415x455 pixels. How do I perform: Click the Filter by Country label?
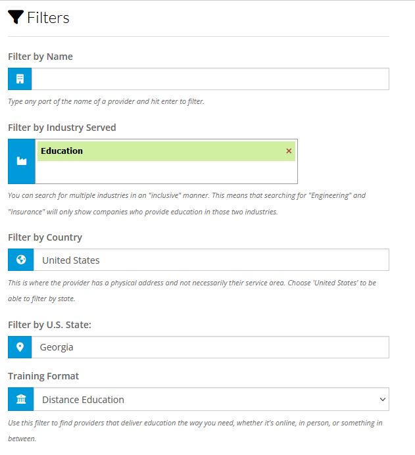(x=45, y=237)
